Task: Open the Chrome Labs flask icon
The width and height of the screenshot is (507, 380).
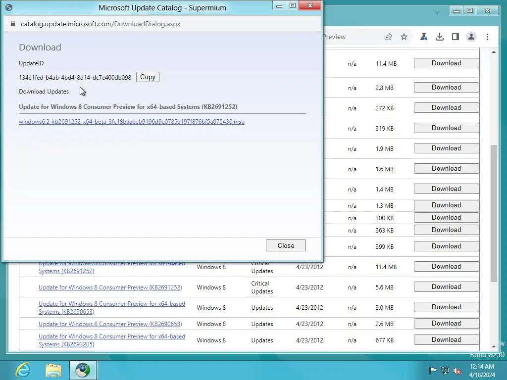Action: (x=423, y=37)
